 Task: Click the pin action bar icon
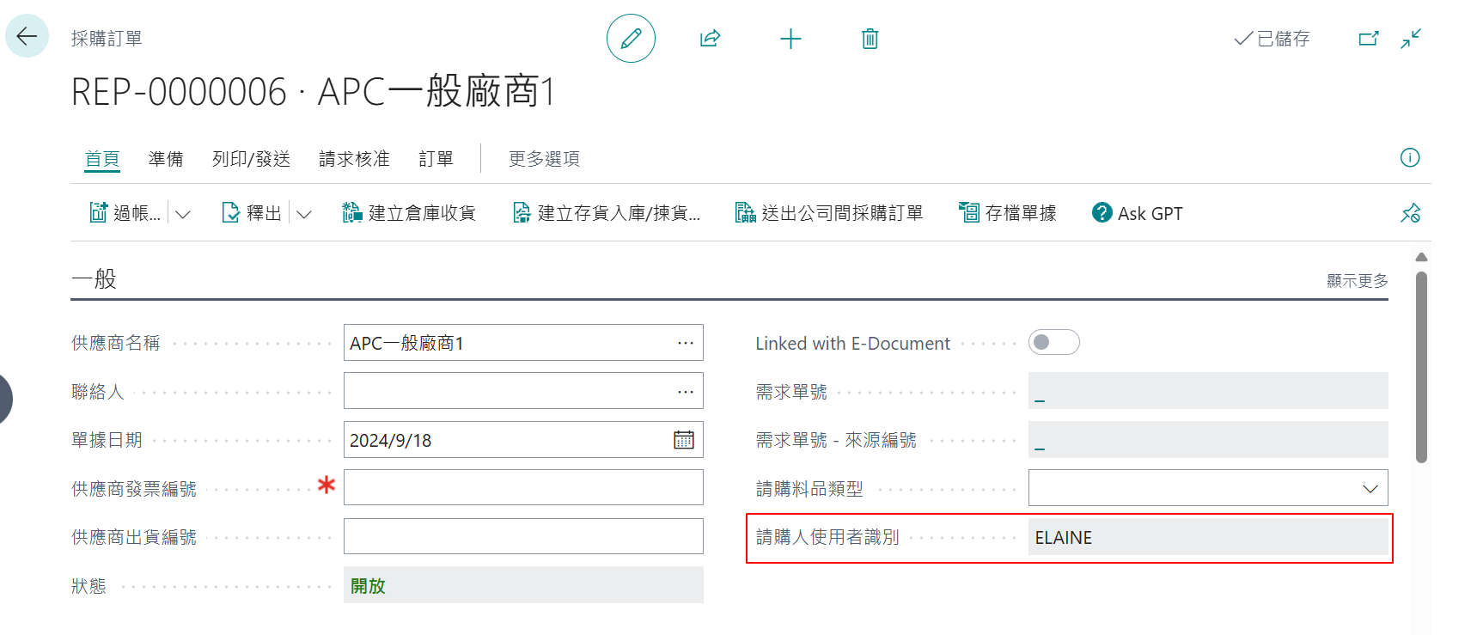click(x=1410, y=213)
